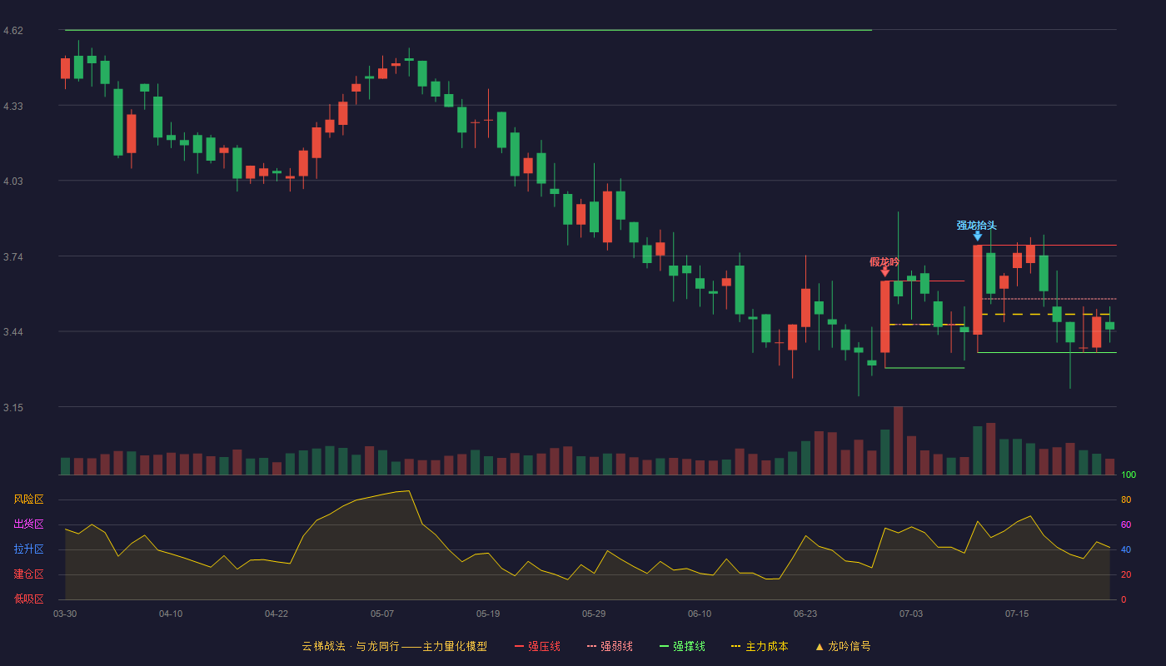Select the 出货区 zone label
This screenshot has width=1166, height=666.
pyautogui.click(x=28, y=524)
